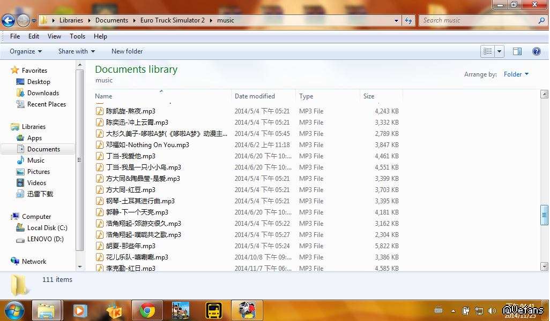
Task: Open Windows Explorer from the taskbar
Action: [x=47, y=310]
